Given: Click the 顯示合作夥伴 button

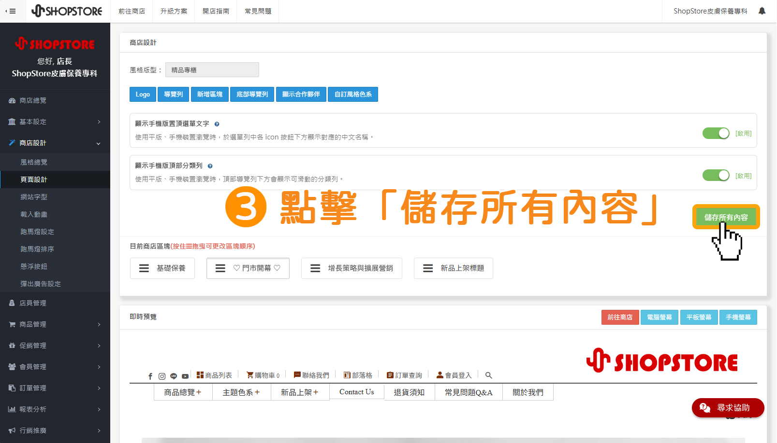Looking at the screenshot, I should 301,95.
